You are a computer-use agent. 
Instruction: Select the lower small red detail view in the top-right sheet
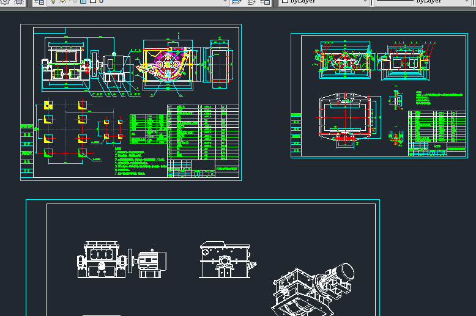pos(396,137)
